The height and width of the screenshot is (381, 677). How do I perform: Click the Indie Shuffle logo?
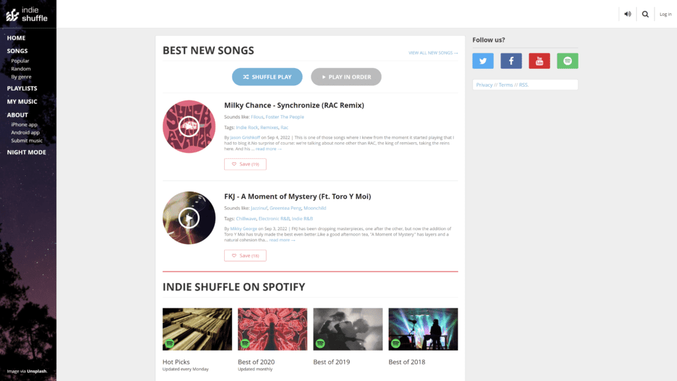(x=26, y=15)
